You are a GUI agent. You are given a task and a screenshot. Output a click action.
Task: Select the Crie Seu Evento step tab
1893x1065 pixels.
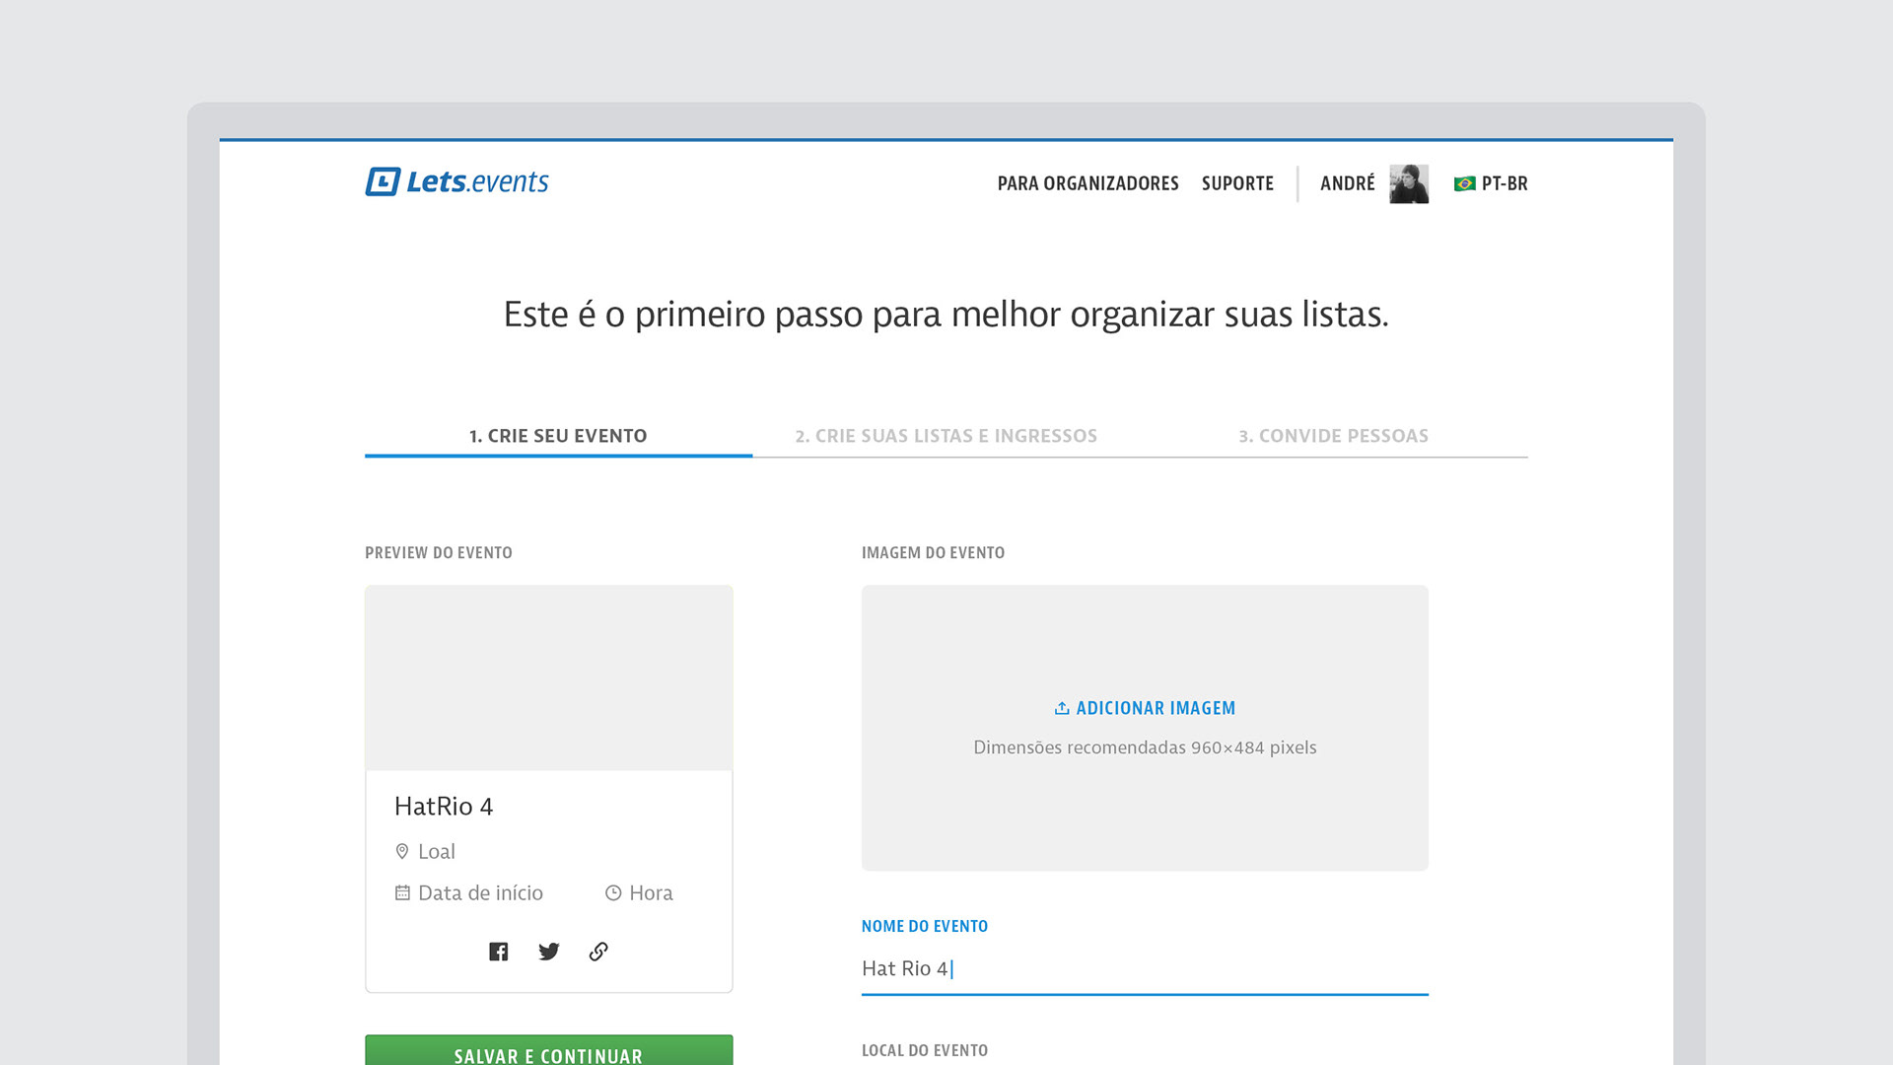coord(558,436)
